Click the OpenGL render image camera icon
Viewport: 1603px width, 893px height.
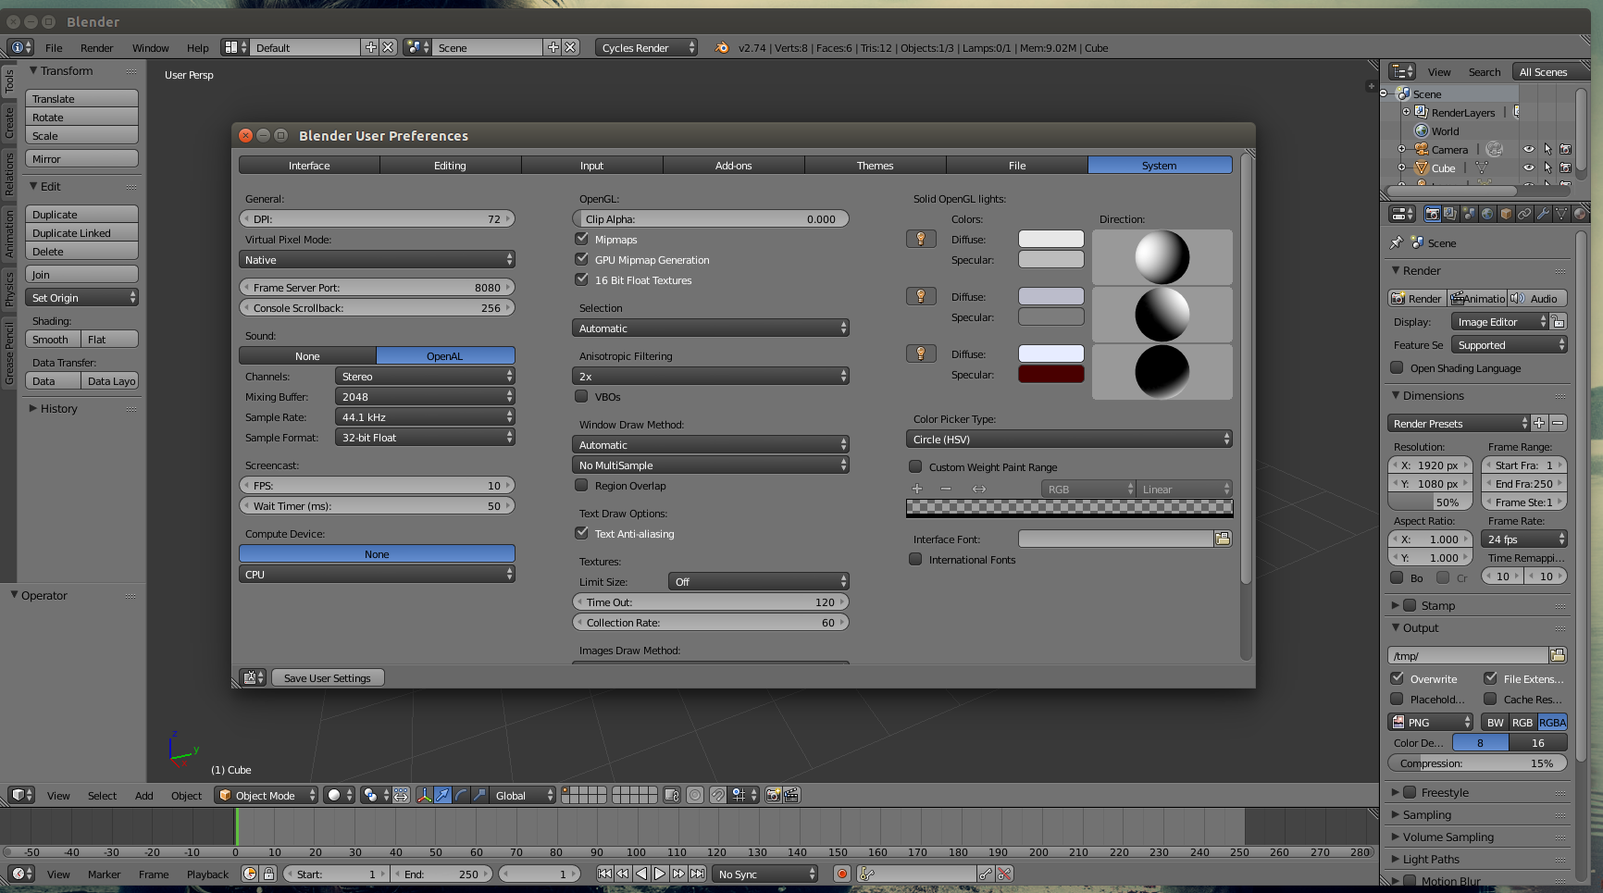(x=773, y=795)
